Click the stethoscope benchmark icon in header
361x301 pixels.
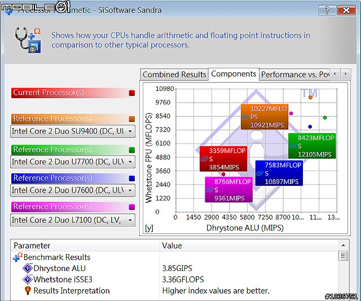click(x=28, y=40)
